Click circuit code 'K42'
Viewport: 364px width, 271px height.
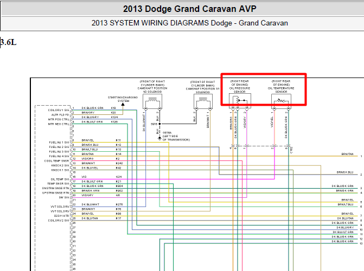pos(118,168)
